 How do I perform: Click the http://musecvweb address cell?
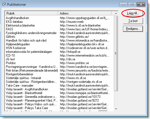coord(72,22)
